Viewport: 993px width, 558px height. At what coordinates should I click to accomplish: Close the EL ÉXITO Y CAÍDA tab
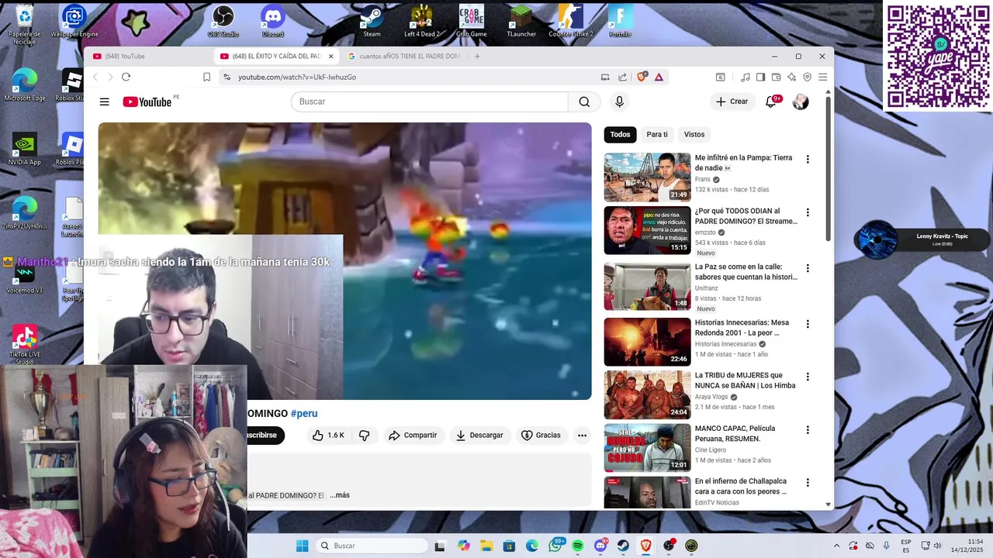pos(330,56)
